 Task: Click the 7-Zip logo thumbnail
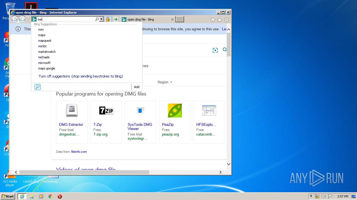[x=106, y=111]
